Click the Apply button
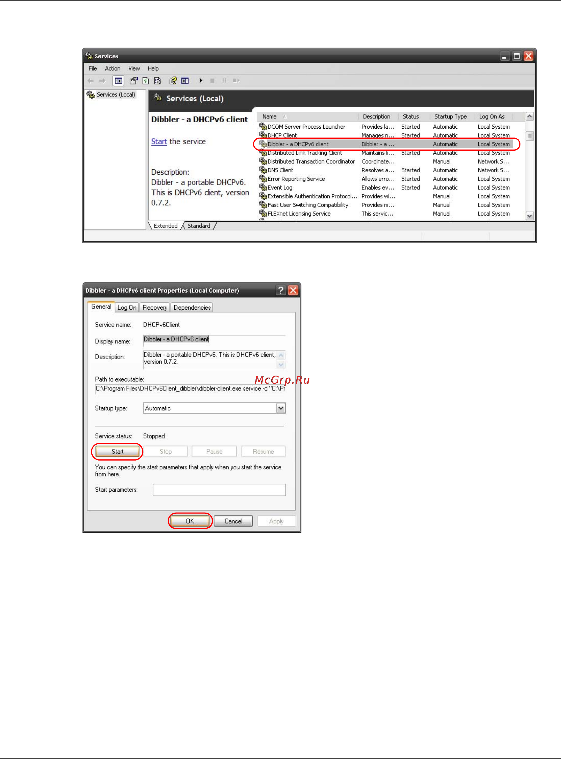Screen dimensions: 561x759 [276, 521]
